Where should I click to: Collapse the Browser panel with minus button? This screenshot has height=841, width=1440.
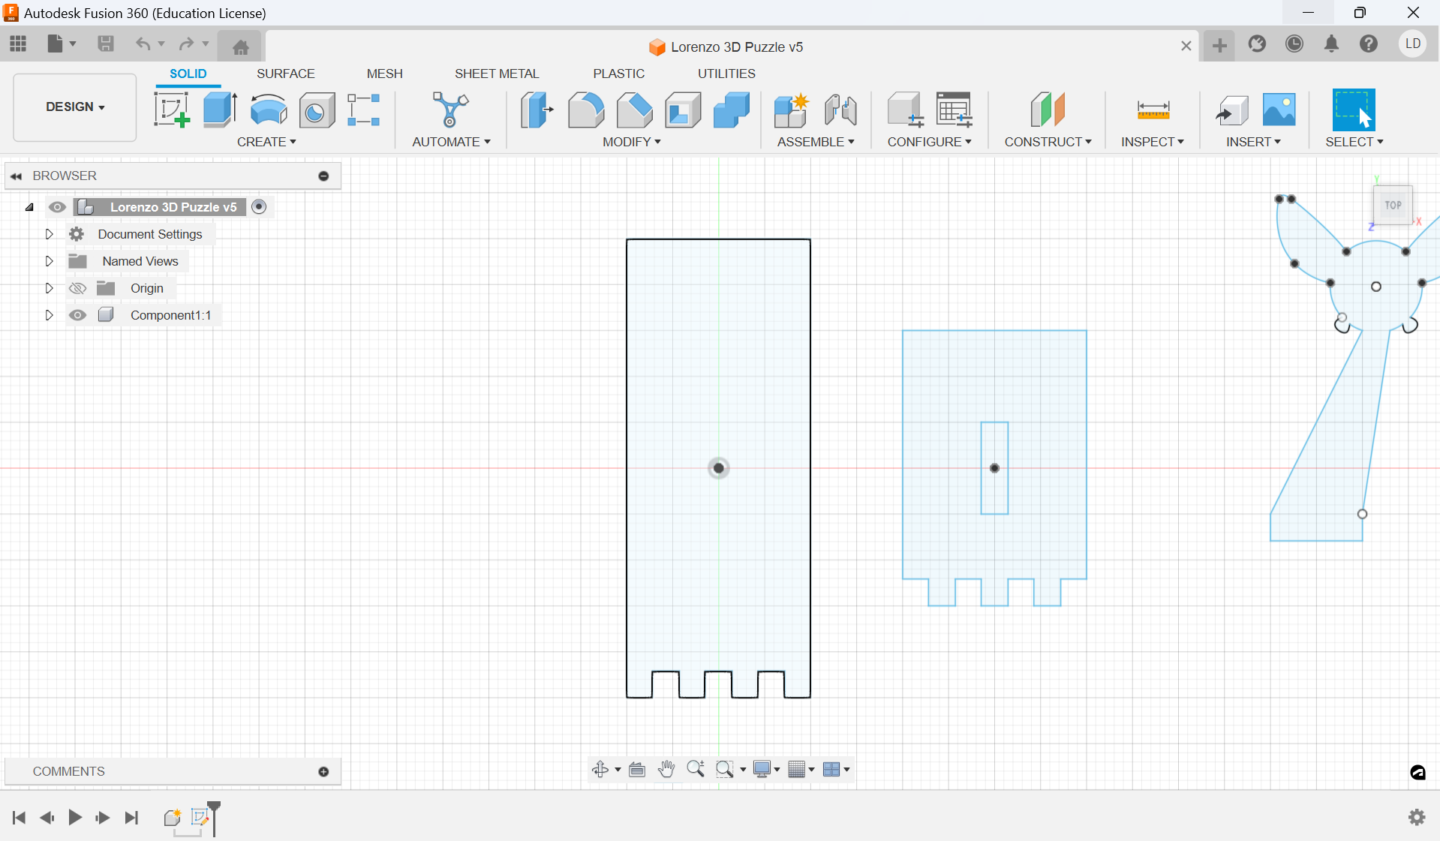pos(324,176)
